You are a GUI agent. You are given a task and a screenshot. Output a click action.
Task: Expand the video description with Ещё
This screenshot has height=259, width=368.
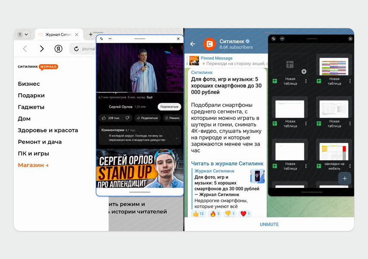click(150, 97)
